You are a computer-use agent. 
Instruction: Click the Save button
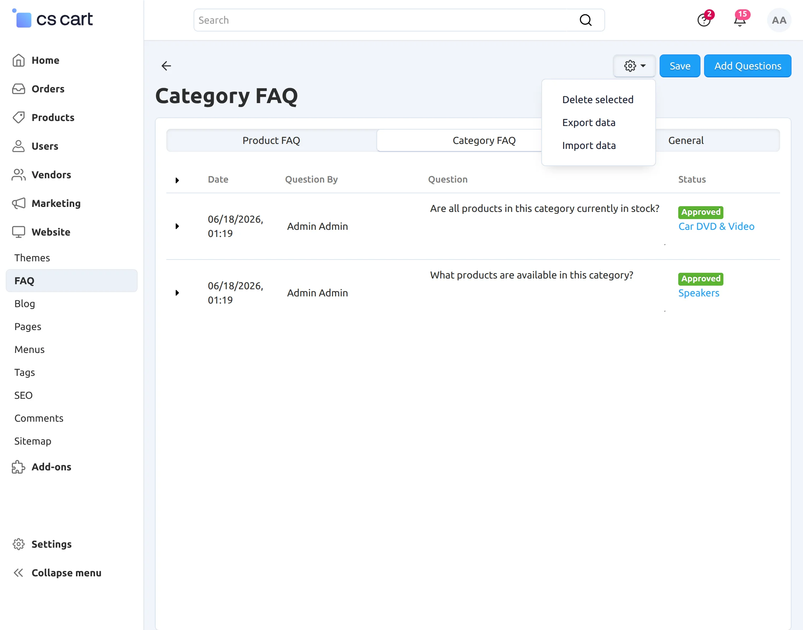680,66
